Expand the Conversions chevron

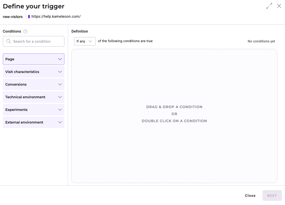(x=60, y=85)
